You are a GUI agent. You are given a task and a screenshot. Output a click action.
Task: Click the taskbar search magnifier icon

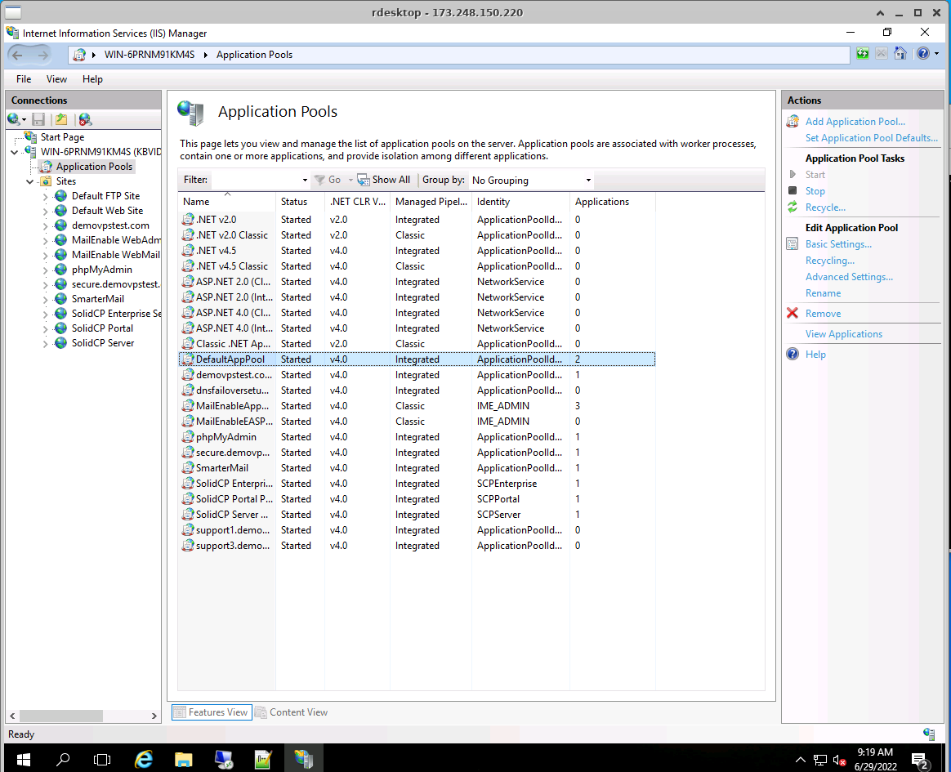point(63,759)
